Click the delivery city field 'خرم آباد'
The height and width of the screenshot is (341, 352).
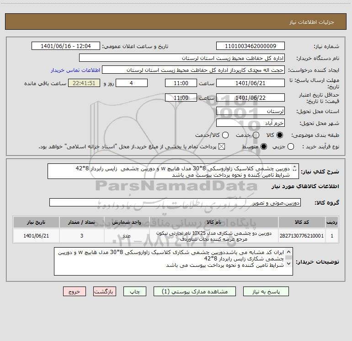click(251, 123)
